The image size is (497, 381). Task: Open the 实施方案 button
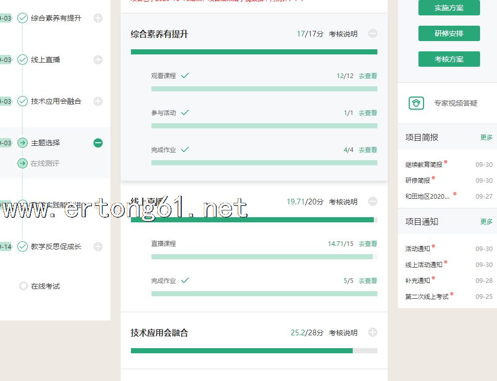click(x=449, y=8)
